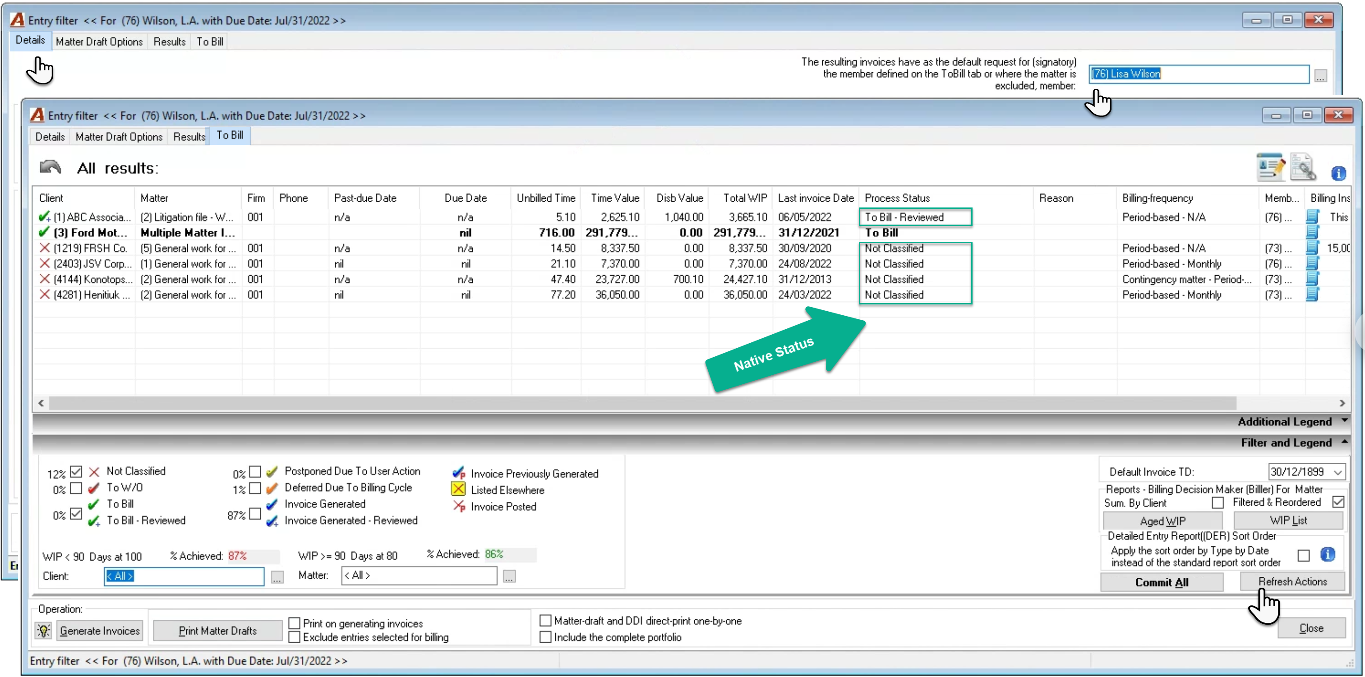The height and width of the screenshot is (677, 1365).
Task: Click the Commit All button
Action: (x=1162, y=582)
